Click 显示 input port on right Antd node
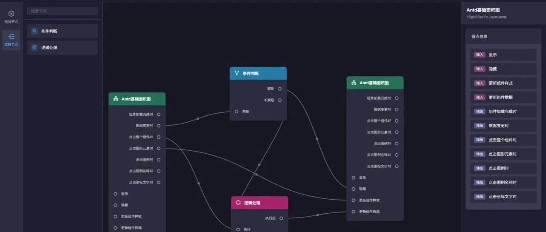Screen dimensions: 546x232 click(x=354, y=178)
